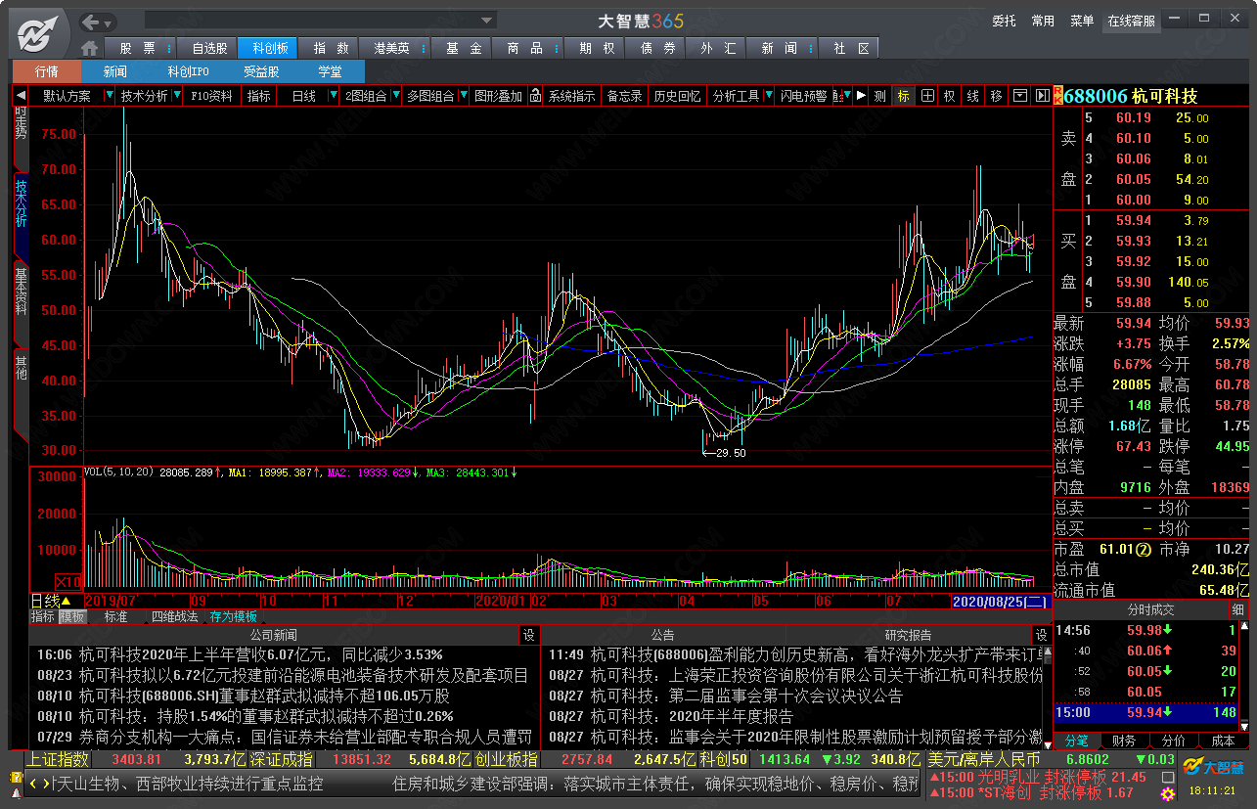1257x809 pixels.
Task: Click the 历史回忆 button
Action: tap(678, 96)
